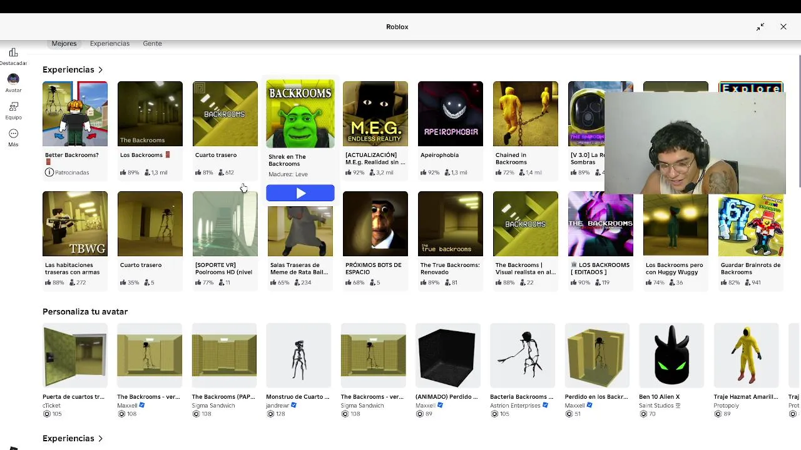Open The True Backrooms Renovado thumbnail
The height and width of the screenshot is (450, 801).
pos(451,224)
